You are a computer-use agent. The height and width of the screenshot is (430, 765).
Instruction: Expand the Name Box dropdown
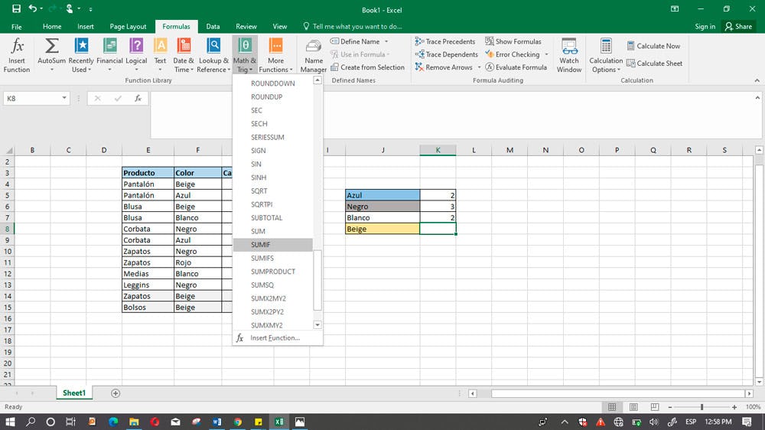(64, 99)
